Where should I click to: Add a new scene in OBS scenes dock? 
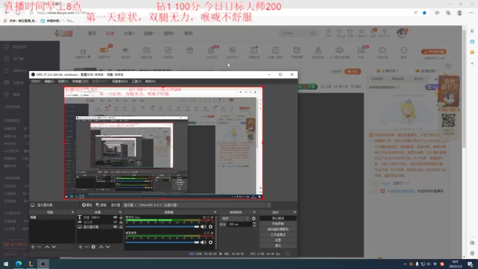coord(33,247)
